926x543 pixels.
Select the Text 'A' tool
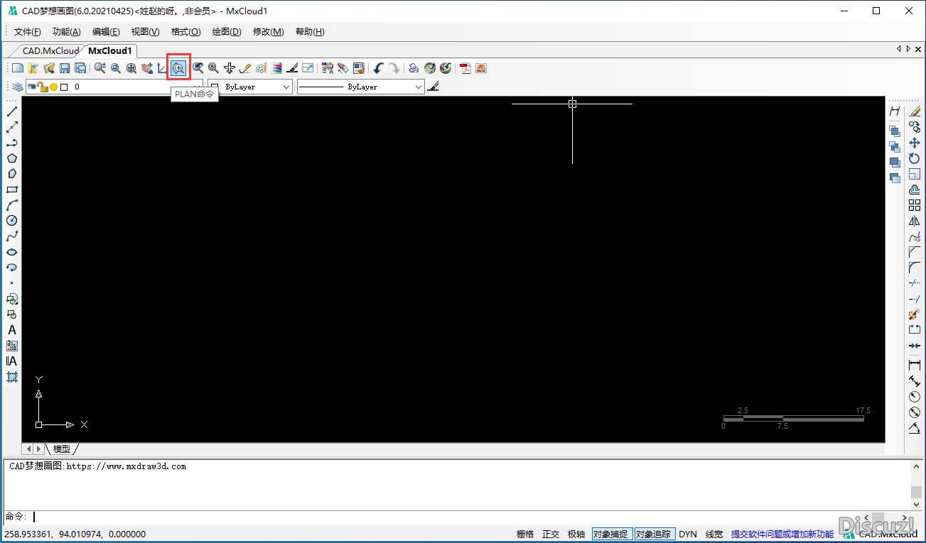click(x=11, y=330)
